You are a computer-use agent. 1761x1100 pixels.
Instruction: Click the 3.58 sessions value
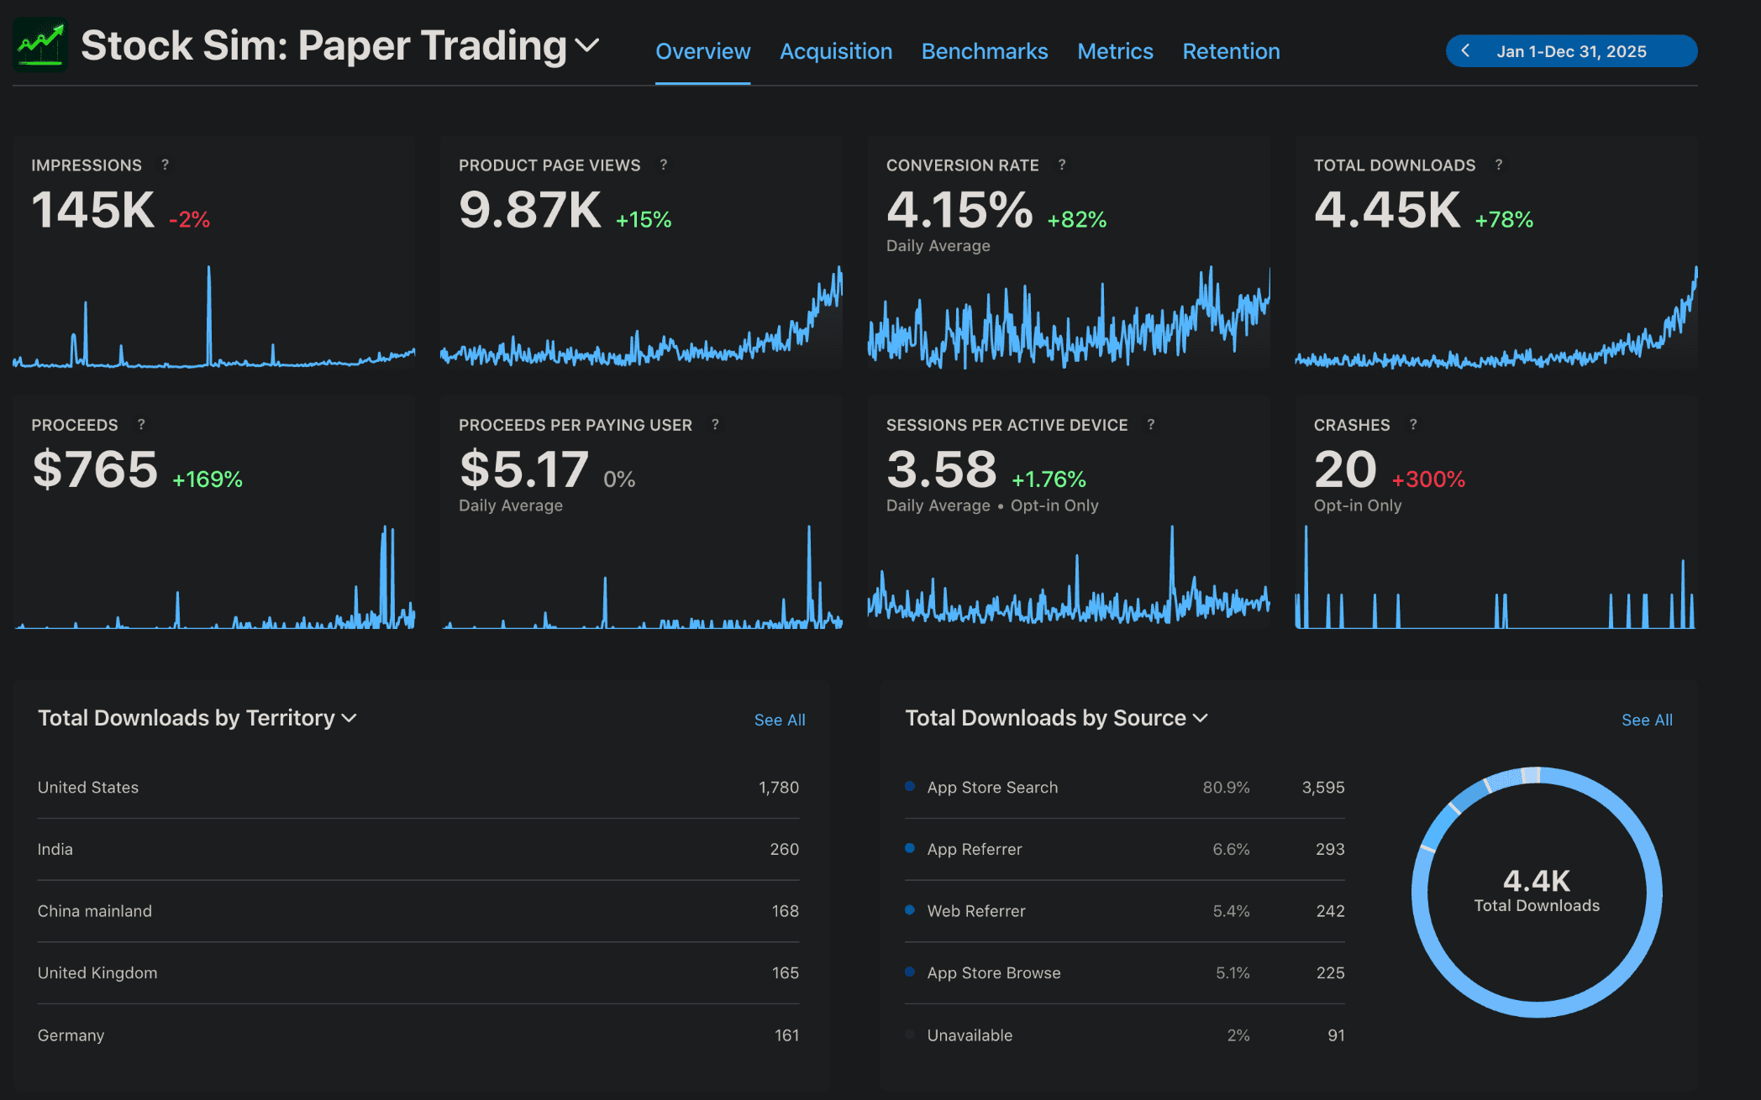point(942,469)
